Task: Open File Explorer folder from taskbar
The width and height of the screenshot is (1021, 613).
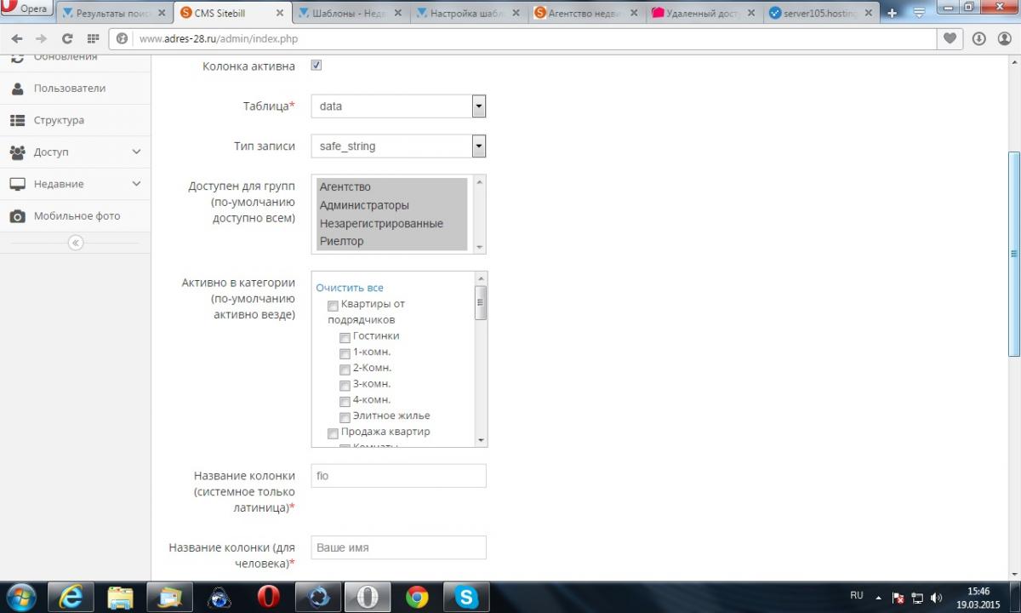Action: (x=120, y=598)
